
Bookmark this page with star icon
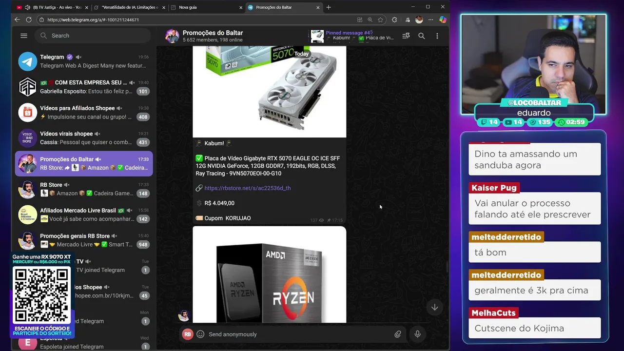pyautogui.click(x=381, y=20)
